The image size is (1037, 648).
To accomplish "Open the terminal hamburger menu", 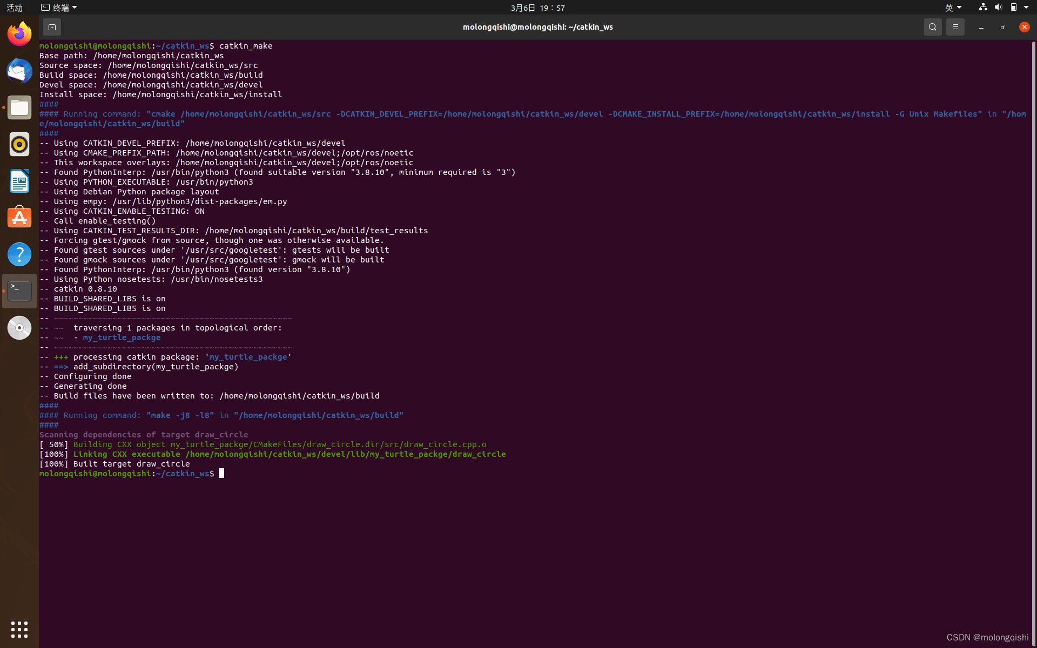I will [x=955, y=27].
